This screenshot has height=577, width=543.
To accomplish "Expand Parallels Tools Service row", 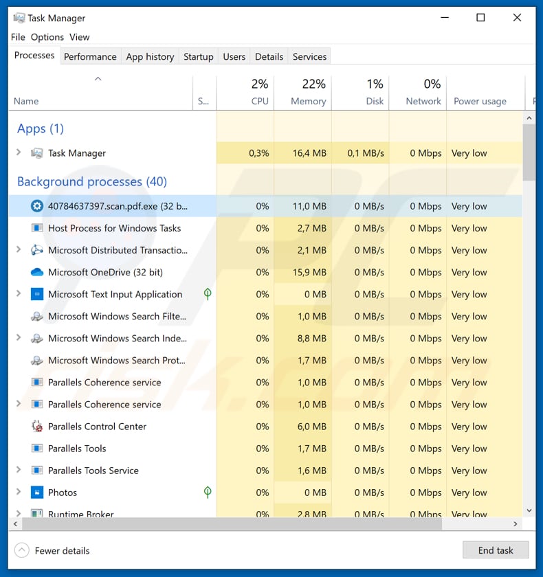I will (x=19, y=470).
